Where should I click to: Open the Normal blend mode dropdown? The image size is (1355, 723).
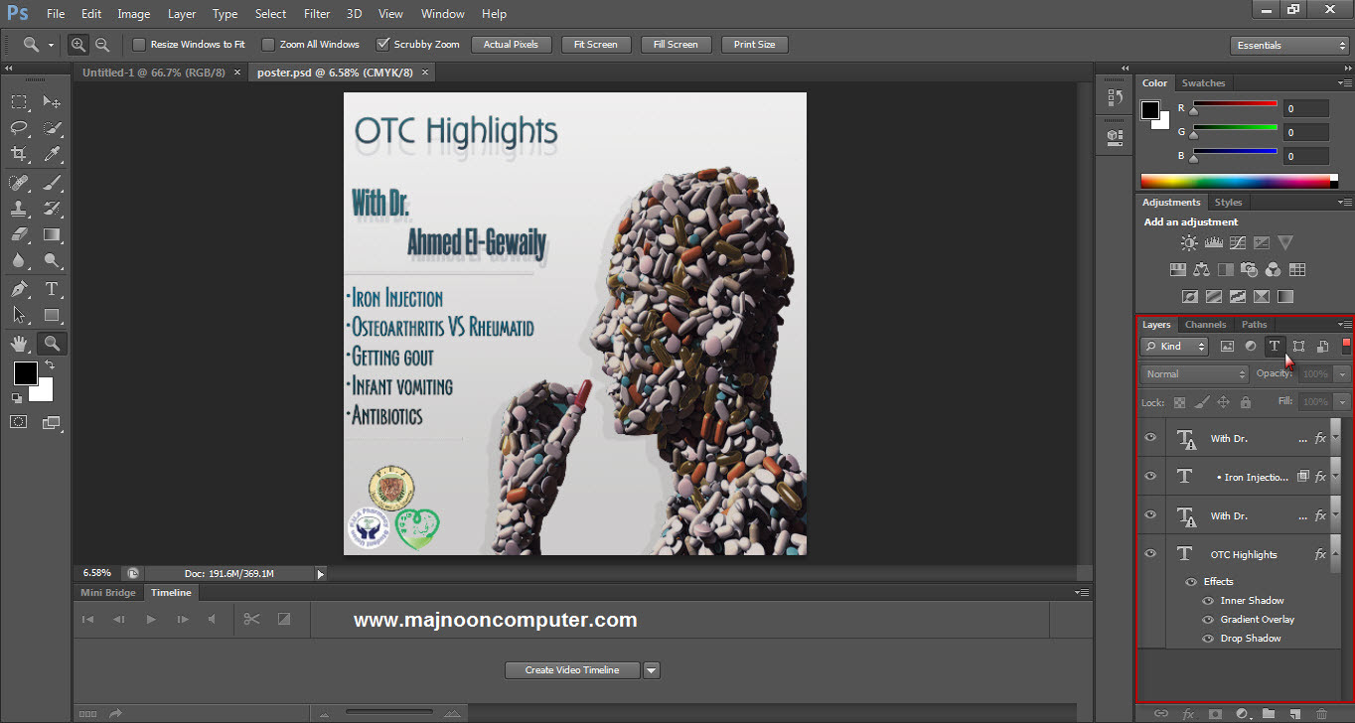[1194, 374]
